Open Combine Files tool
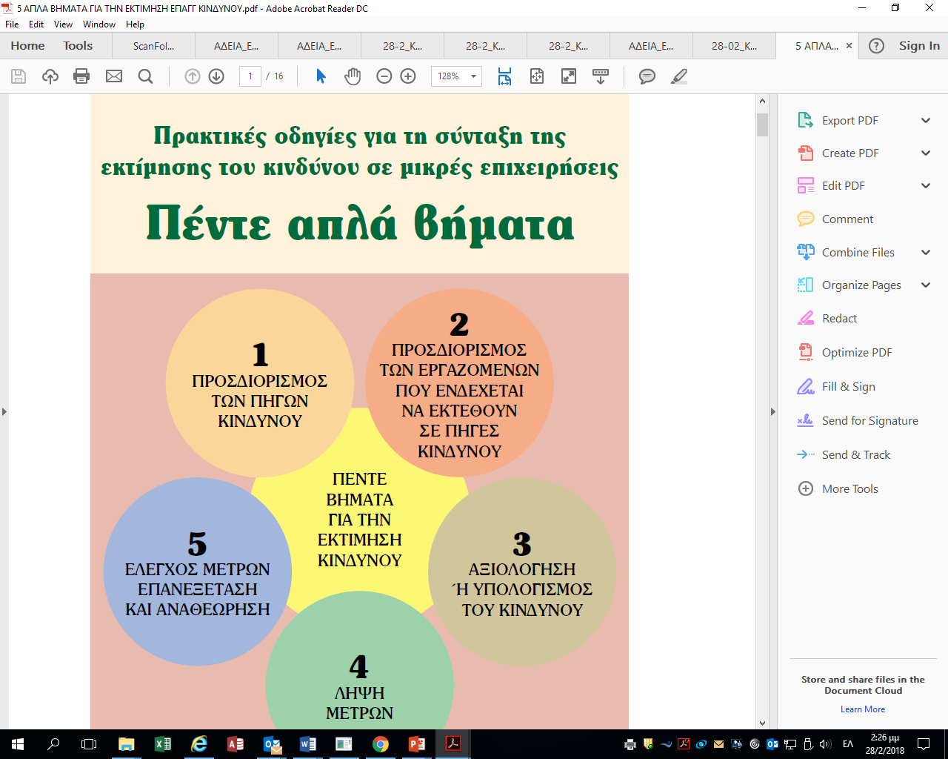 846,252
